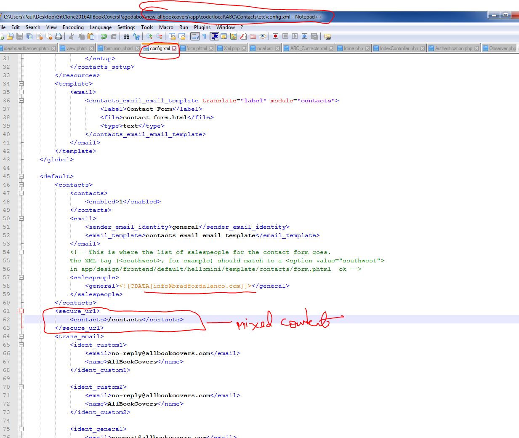This screenshot has height=438, width=519.
Task: Toggle synchronized vertical scrolling
Action: coord(172,36)
